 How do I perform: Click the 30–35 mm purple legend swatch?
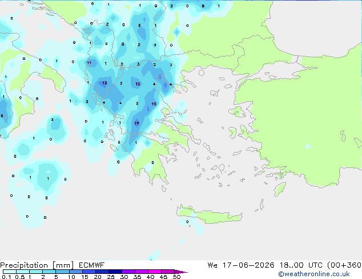pyautogui.click(x=128, y=272)
